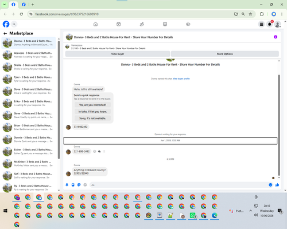
Task: Open Esther's conversation in the list
Action: coord(29,152)
